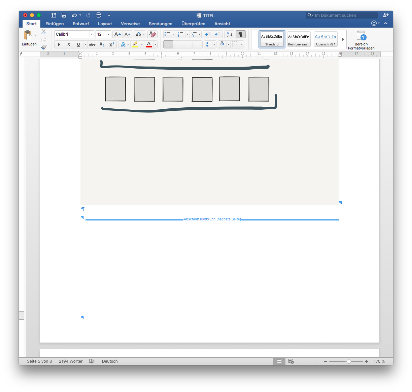Click the Save document icon
This screenshot has height=392, width=412.
click(64, 15)
